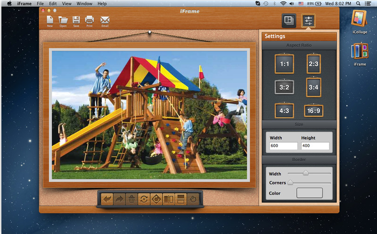
Task: Flip the photo horizontally with the mirror button
Action: 169,199
